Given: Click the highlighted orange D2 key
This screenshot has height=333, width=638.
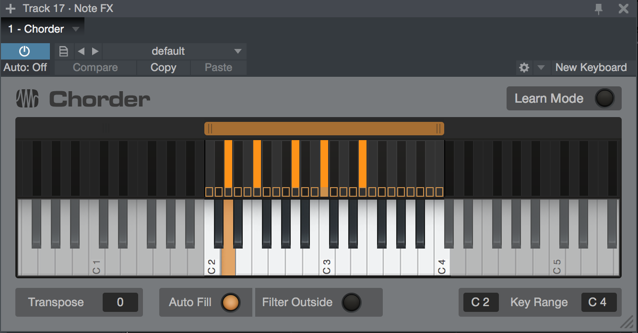Looking at the screenshot, I should [228, 262].
